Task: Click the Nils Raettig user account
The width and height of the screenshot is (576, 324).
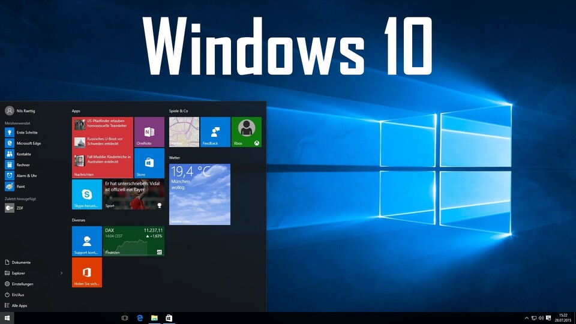Action: click(x=25, y=111)
